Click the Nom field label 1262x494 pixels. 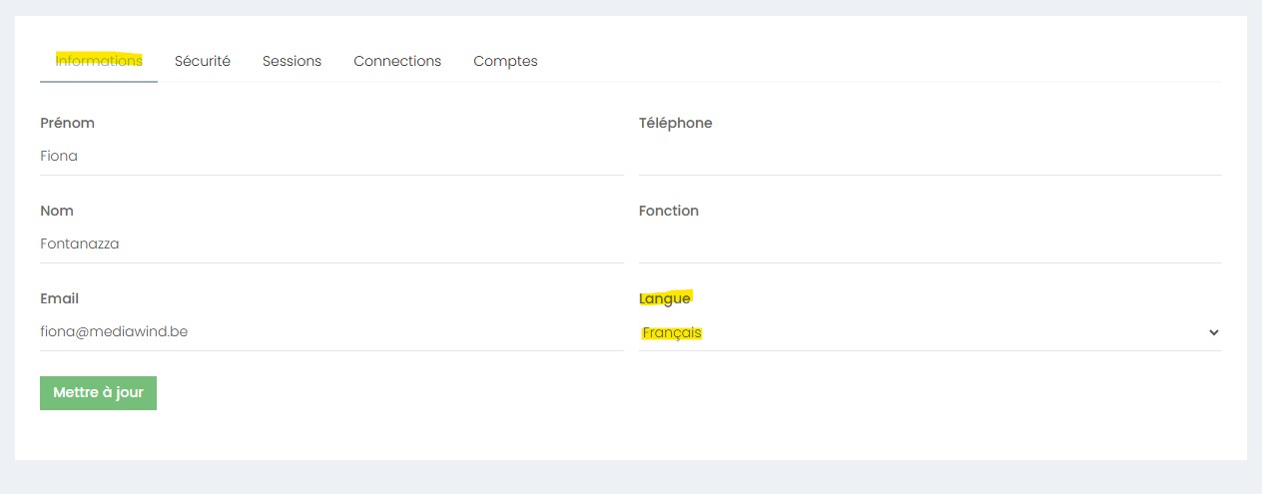57,211
